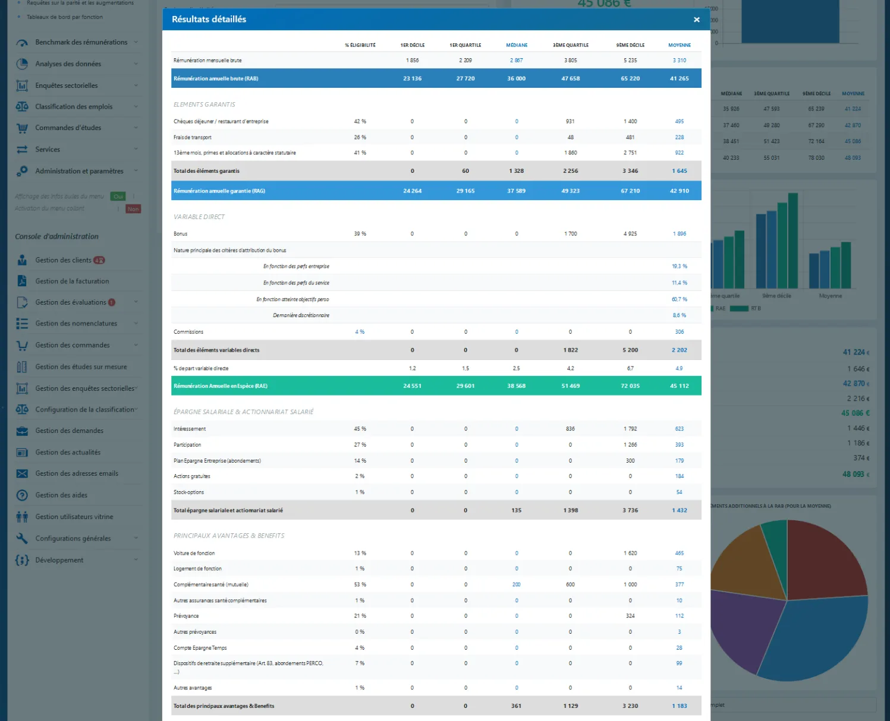The height and width of the screenshot is (721, 890).
Task: Click the Gestion de la facturation document icon
Action: click(22, 281)
